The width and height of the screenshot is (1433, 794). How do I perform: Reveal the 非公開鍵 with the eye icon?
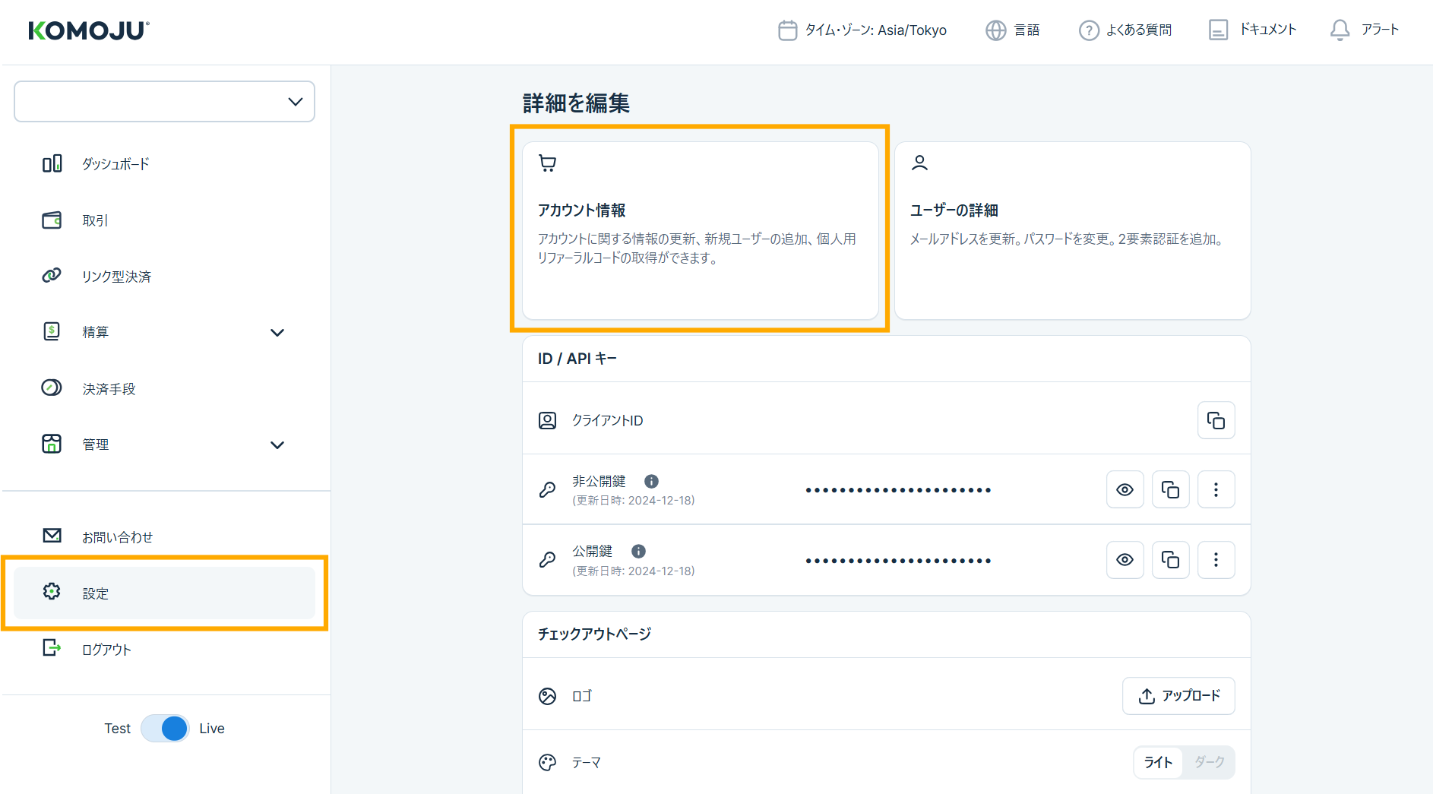coord(1125,489)
